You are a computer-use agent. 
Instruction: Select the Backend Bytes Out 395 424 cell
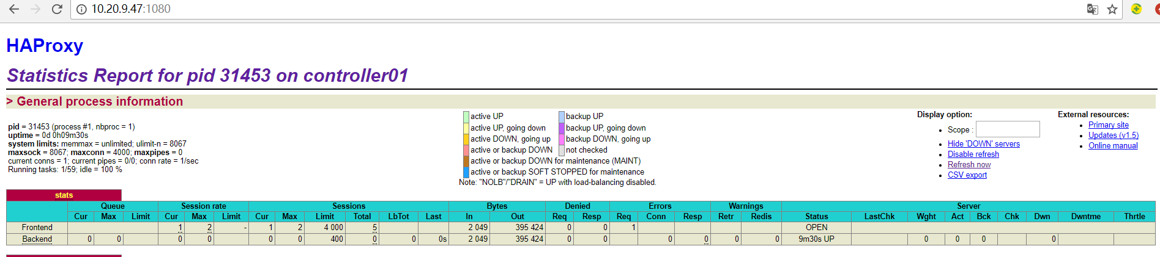[518, 239]
